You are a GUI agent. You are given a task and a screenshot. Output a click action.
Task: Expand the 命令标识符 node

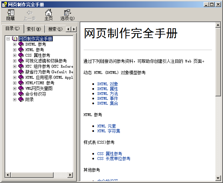[15, 94]
